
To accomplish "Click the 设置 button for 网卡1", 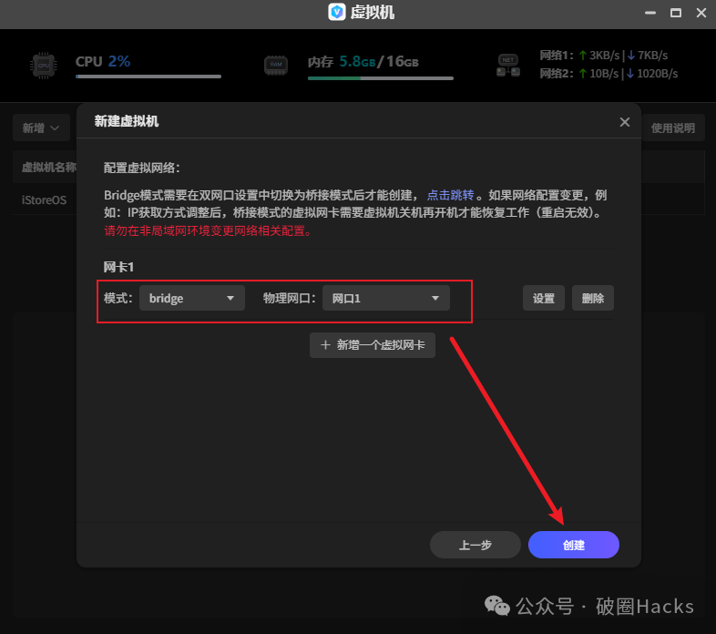I will (544, 299).
